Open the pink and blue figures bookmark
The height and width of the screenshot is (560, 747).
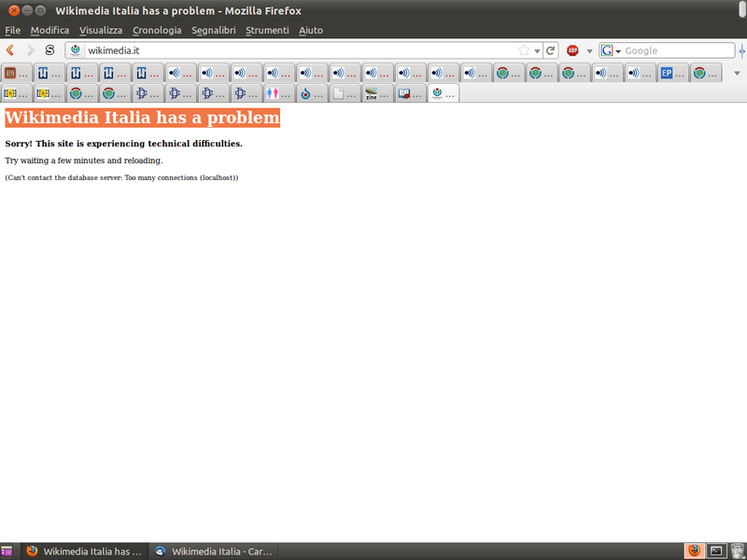pyautogui.click(x=271, y=92)
